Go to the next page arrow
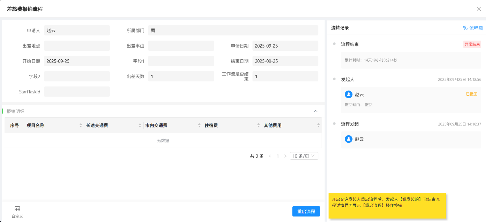486x222 pixels. coord(285,156)
